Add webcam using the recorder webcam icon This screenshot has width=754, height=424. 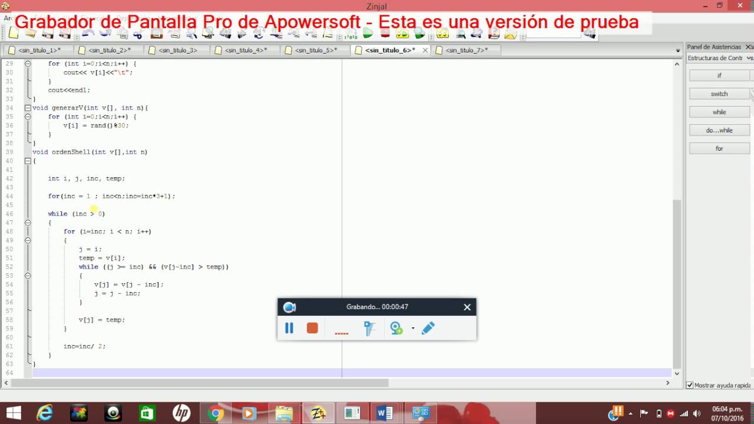coord(396,328)
